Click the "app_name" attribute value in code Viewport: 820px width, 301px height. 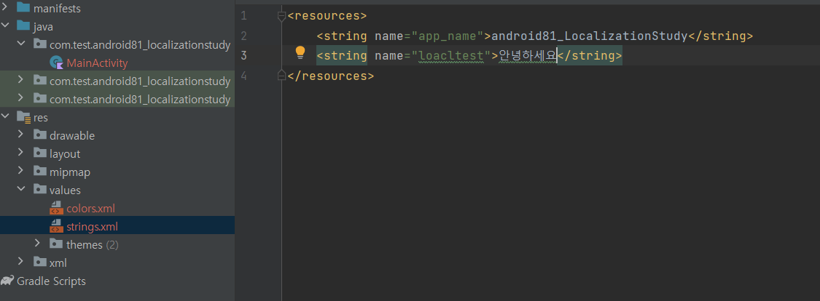point(448,36)
